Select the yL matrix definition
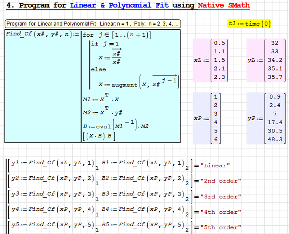Viewport: 289px width, 234px height. (x=265, y=60)
